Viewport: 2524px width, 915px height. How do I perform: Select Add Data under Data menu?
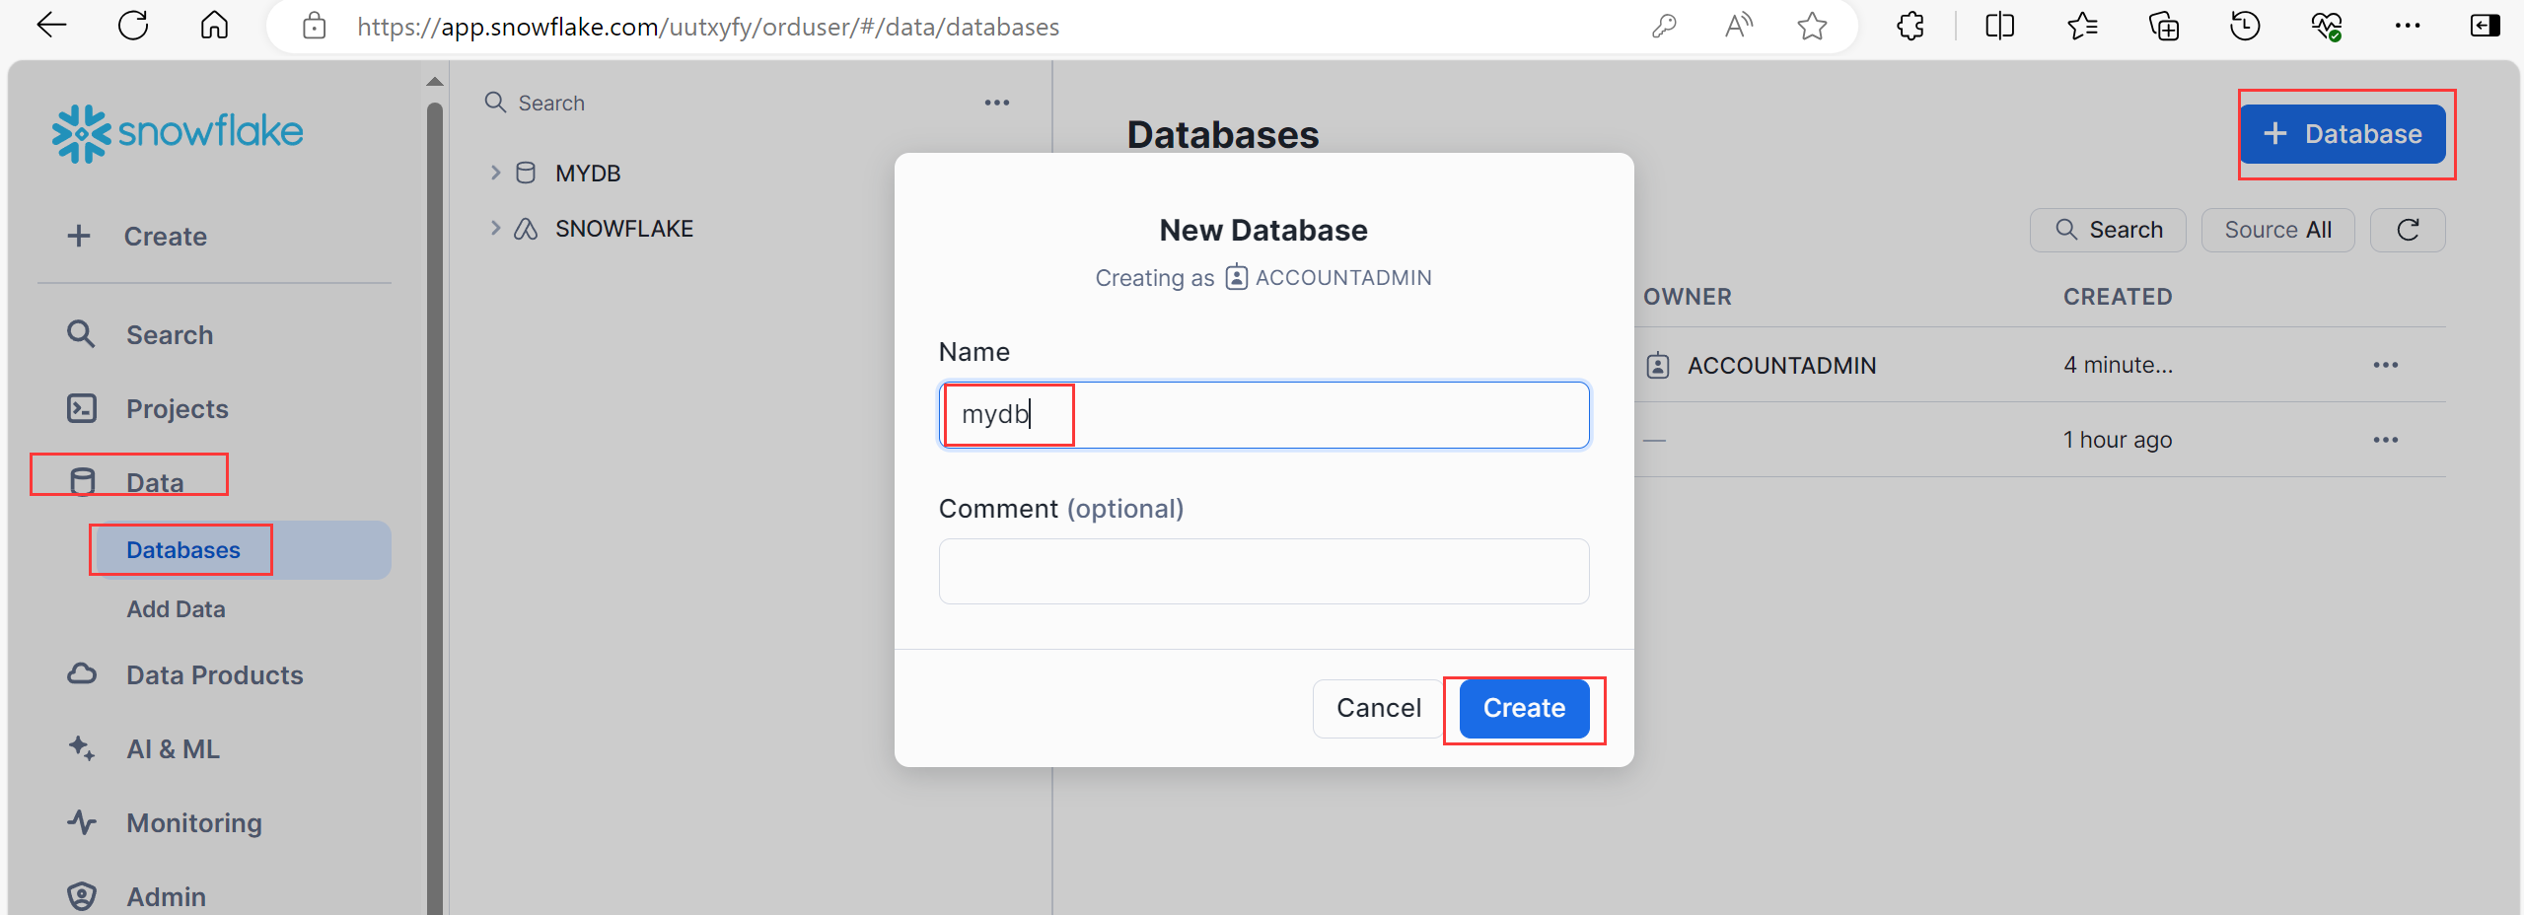point(176,609)
